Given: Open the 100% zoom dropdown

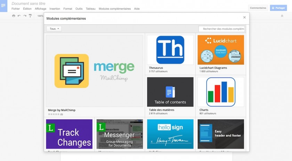Looking at the screenshot, I should (40, 16).
